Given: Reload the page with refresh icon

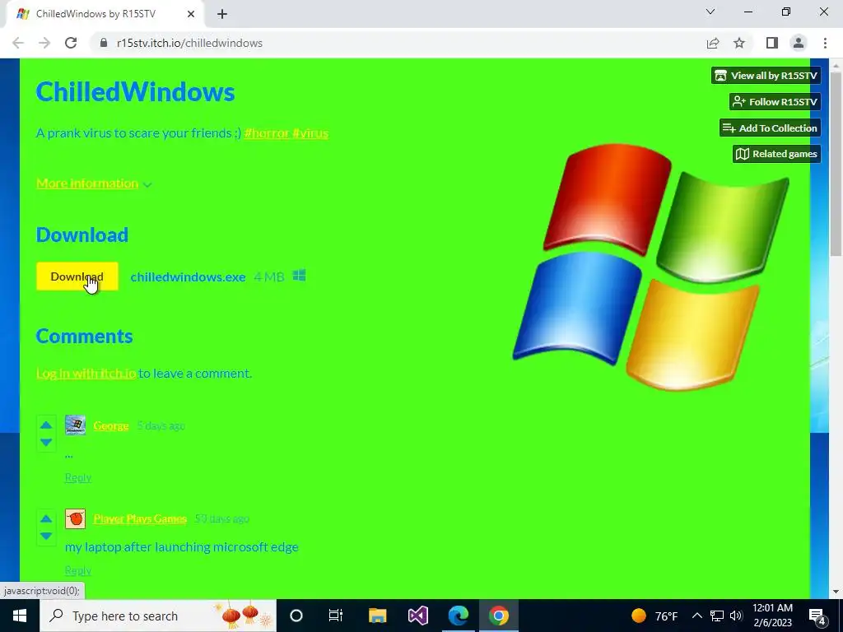Looking at the screenshot, I should tap(71, 43).
